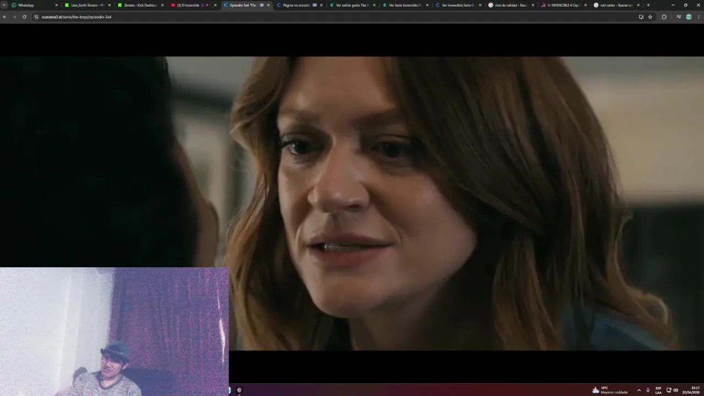Viewport: 704px width, 396px height.
Task: Click the webcam overlay thumbnail
Action: pos(114,332)
